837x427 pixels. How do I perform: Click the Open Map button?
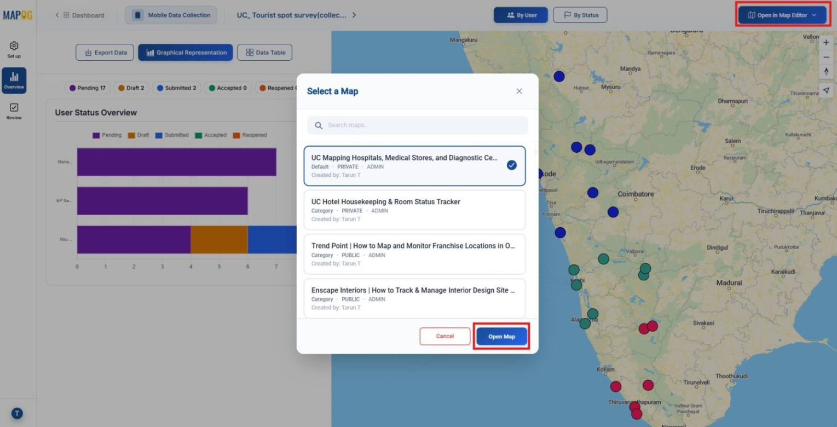coord(501,336)
